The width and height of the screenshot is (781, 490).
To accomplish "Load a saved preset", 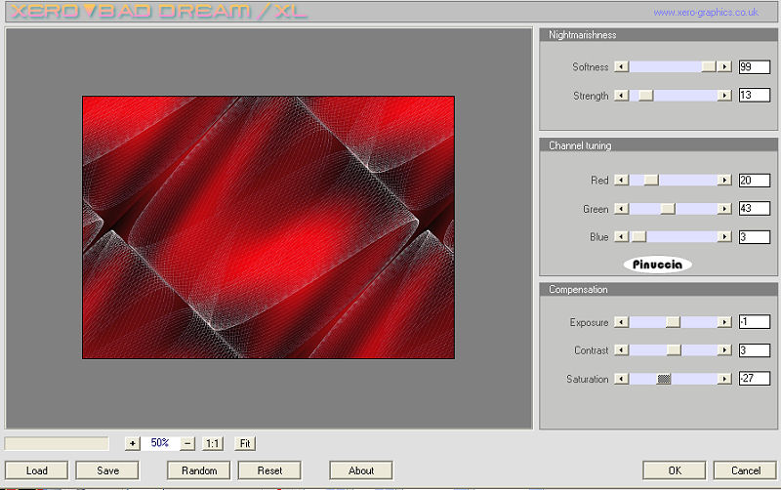I will click(36, 470).
